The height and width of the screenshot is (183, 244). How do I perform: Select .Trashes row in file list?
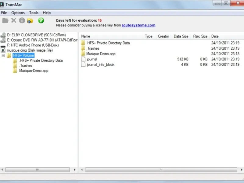[x=93, y=48]
